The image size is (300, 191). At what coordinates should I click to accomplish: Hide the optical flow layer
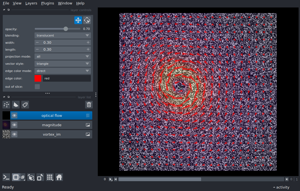14,116
